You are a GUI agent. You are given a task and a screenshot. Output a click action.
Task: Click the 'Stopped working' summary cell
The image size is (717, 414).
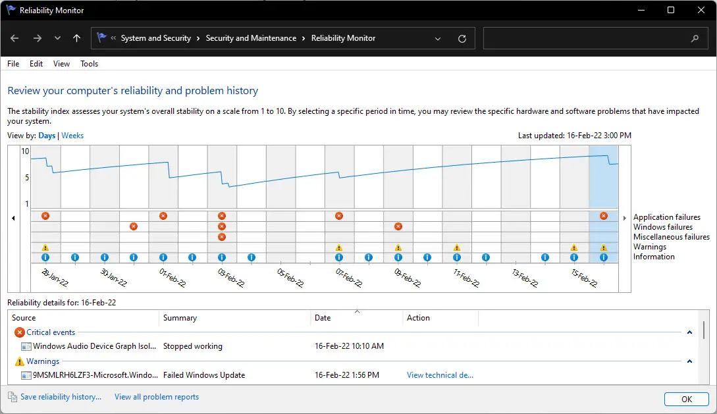click(x=192, y=346)
